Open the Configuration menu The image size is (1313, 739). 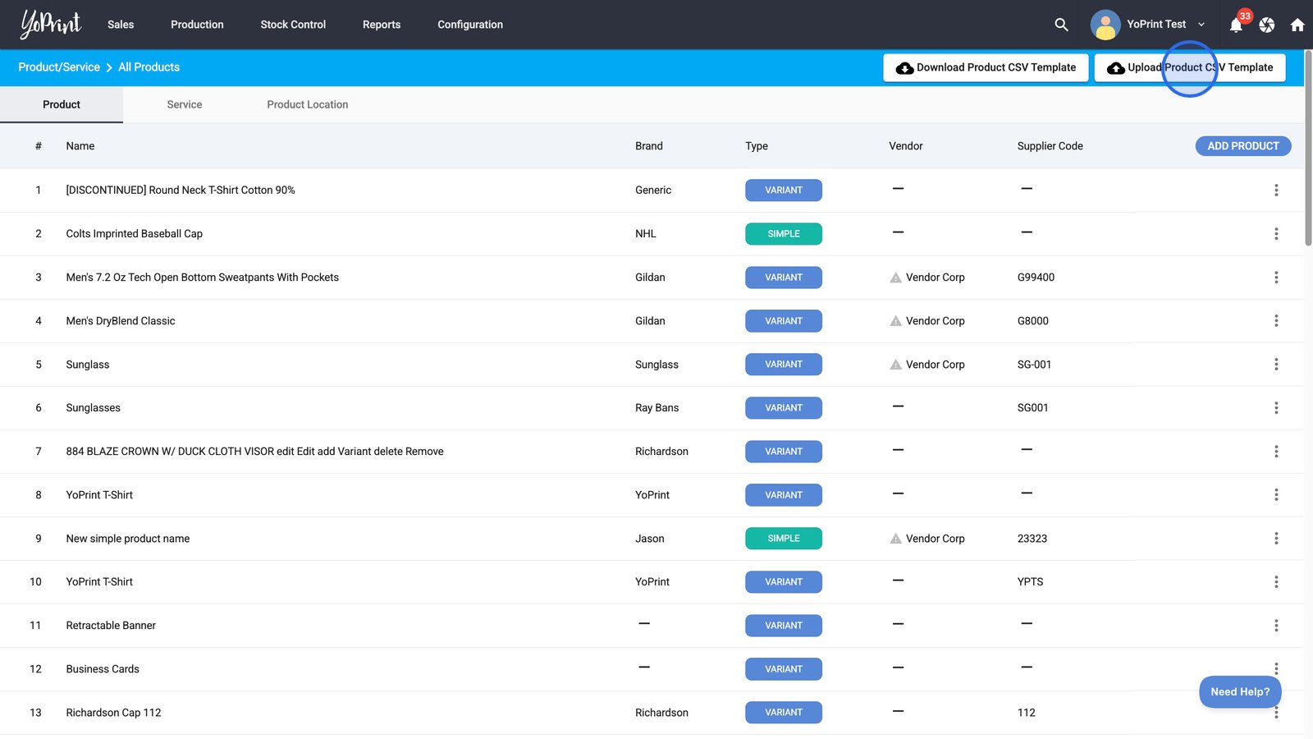click(470, 25)
